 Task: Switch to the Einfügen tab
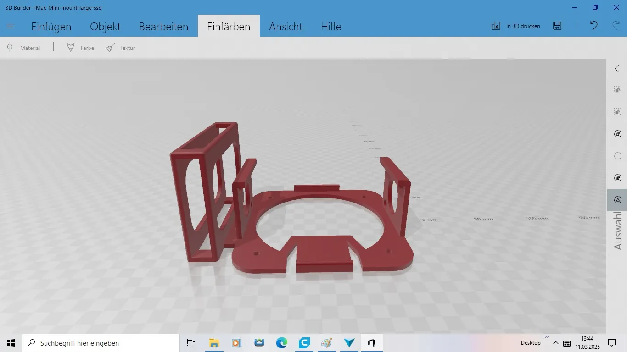click(51, 26)
